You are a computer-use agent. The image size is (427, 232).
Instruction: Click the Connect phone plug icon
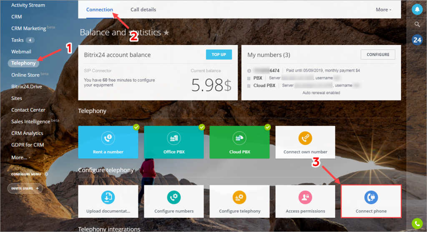pos(371,197)
